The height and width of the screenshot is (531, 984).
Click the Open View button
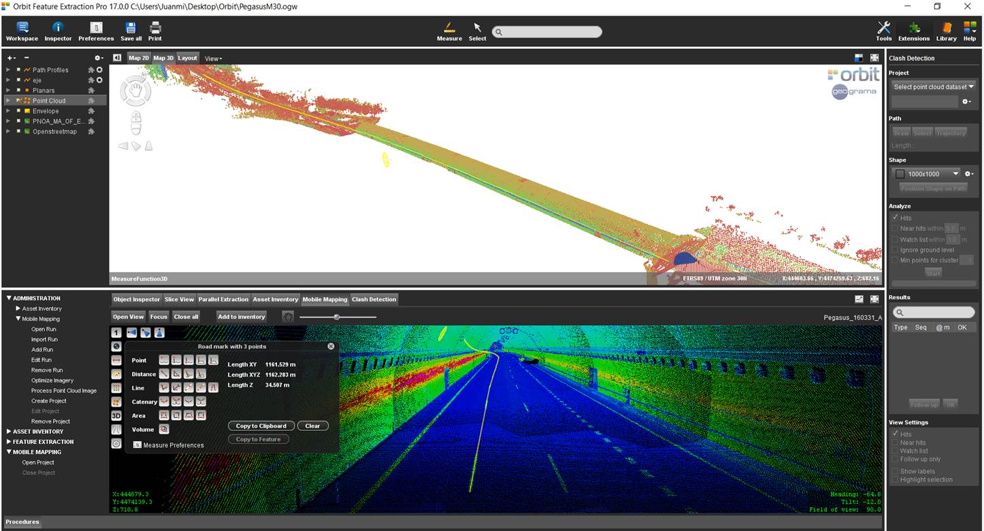click(129, 317)
